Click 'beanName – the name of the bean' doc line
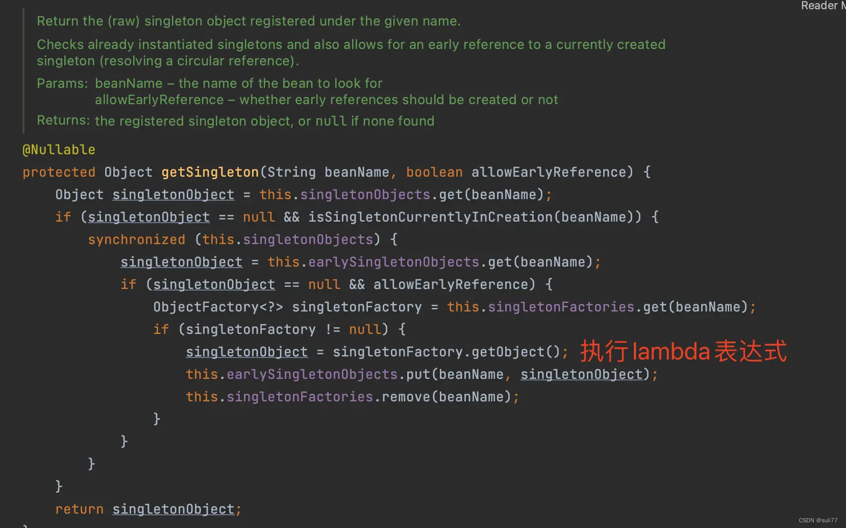 click(x=238, y=83)
